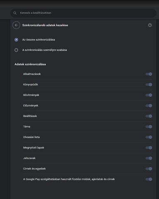Toggle the Alkalmazások sync switch

(x=149, y=74)
